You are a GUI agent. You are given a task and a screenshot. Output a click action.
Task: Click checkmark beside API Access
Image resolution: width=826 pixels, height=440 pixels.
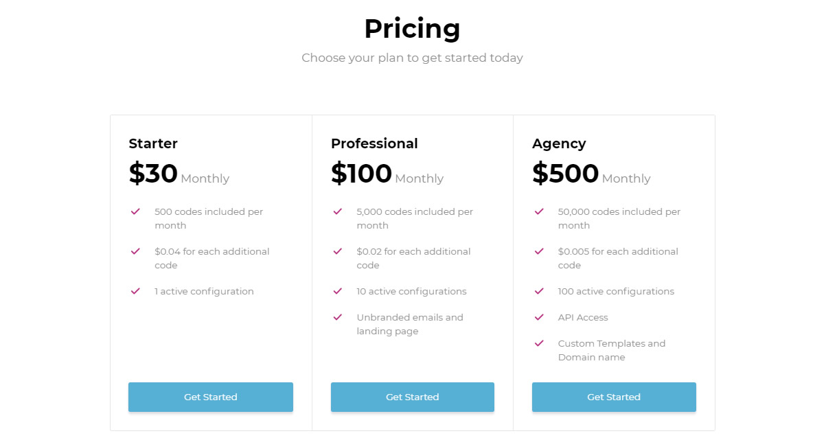point(539,317)
